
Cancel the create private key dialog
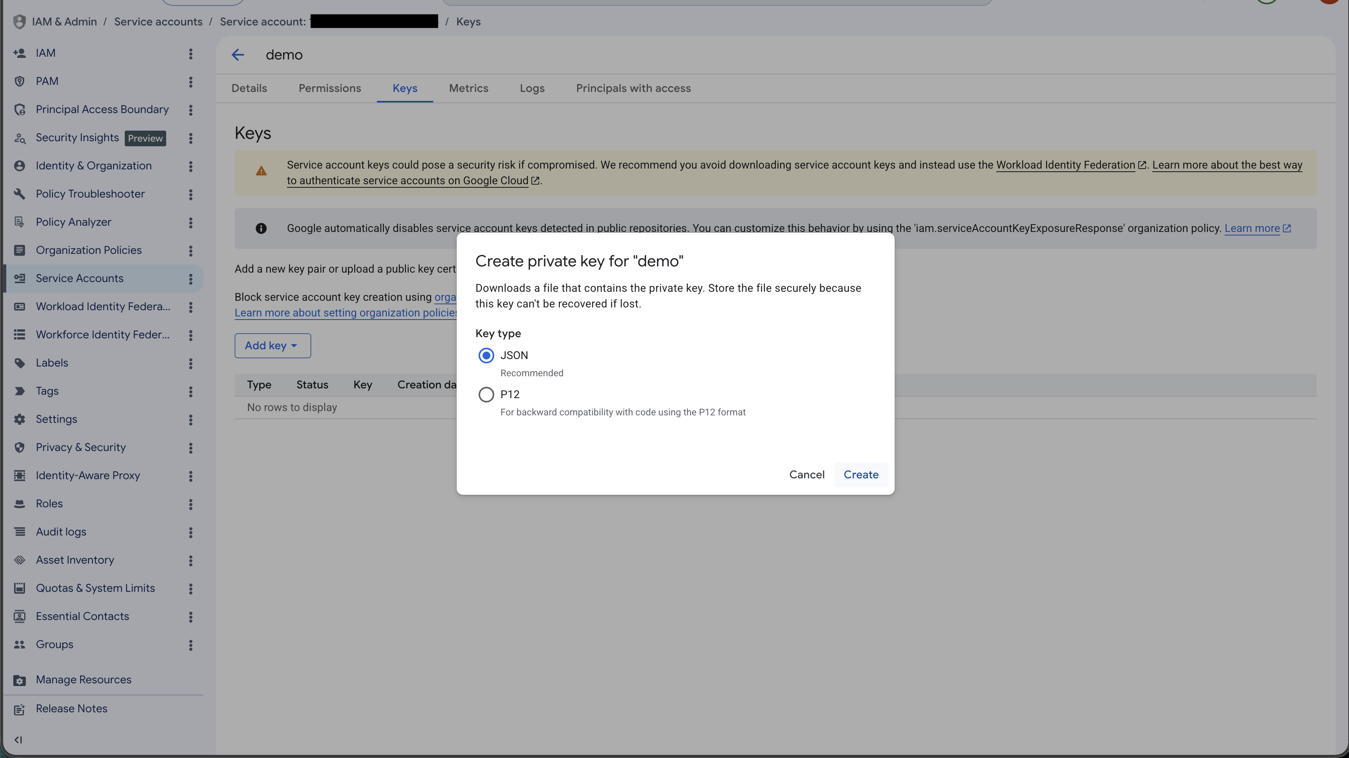pyautogui.click(x=806, y=474)
